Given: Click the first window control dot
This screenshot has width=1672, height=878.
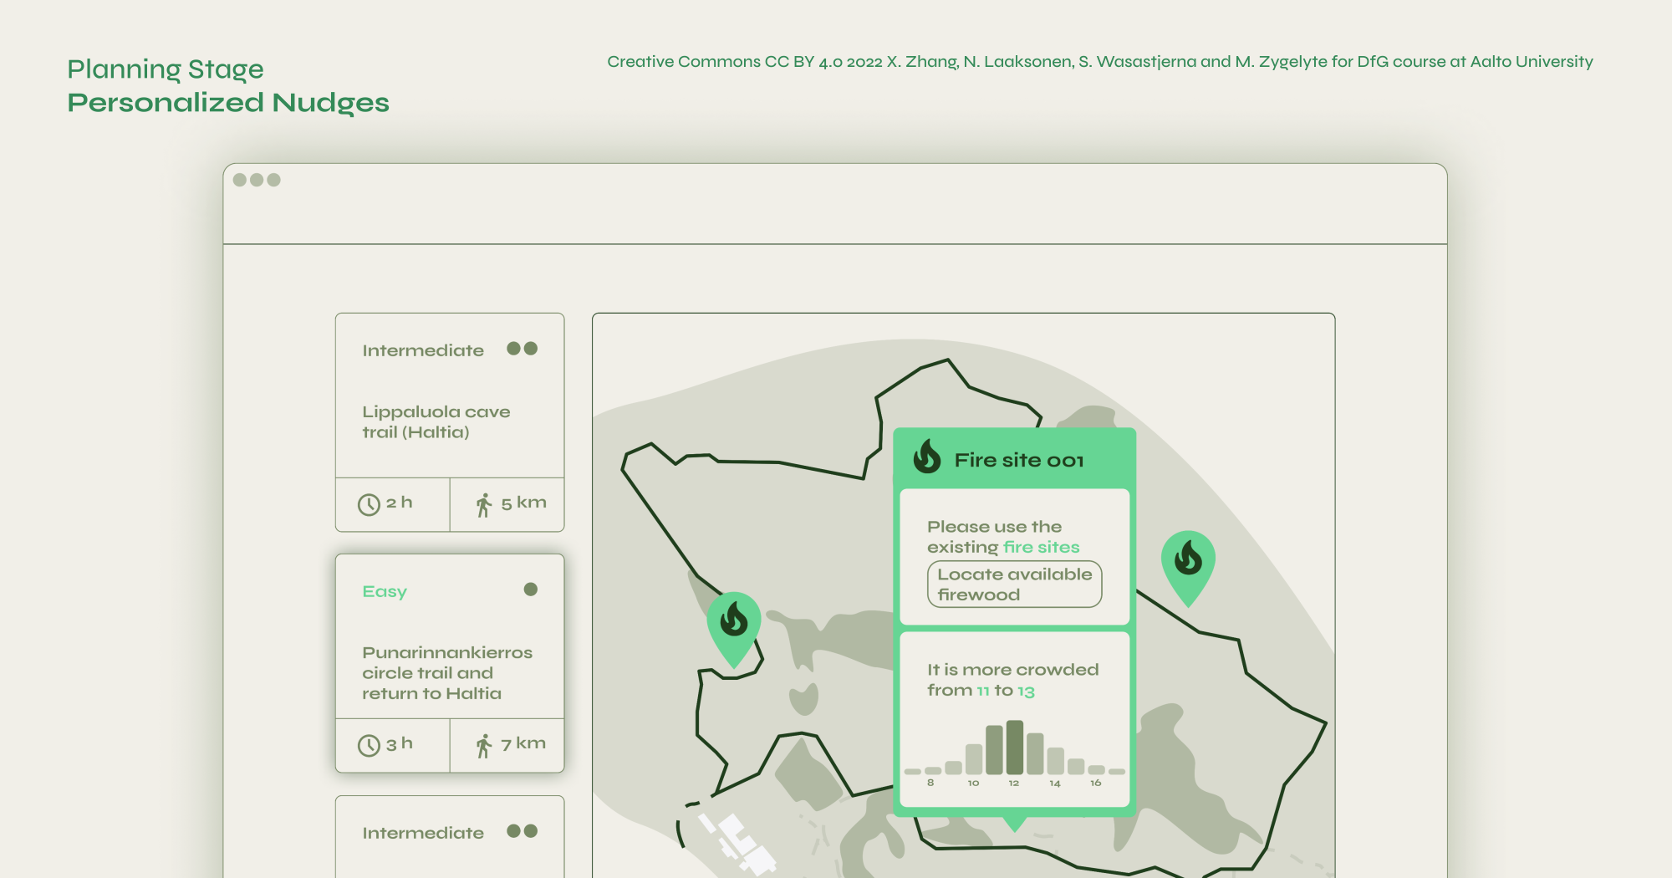Looking at the screenshot, I should click(240, 180).
